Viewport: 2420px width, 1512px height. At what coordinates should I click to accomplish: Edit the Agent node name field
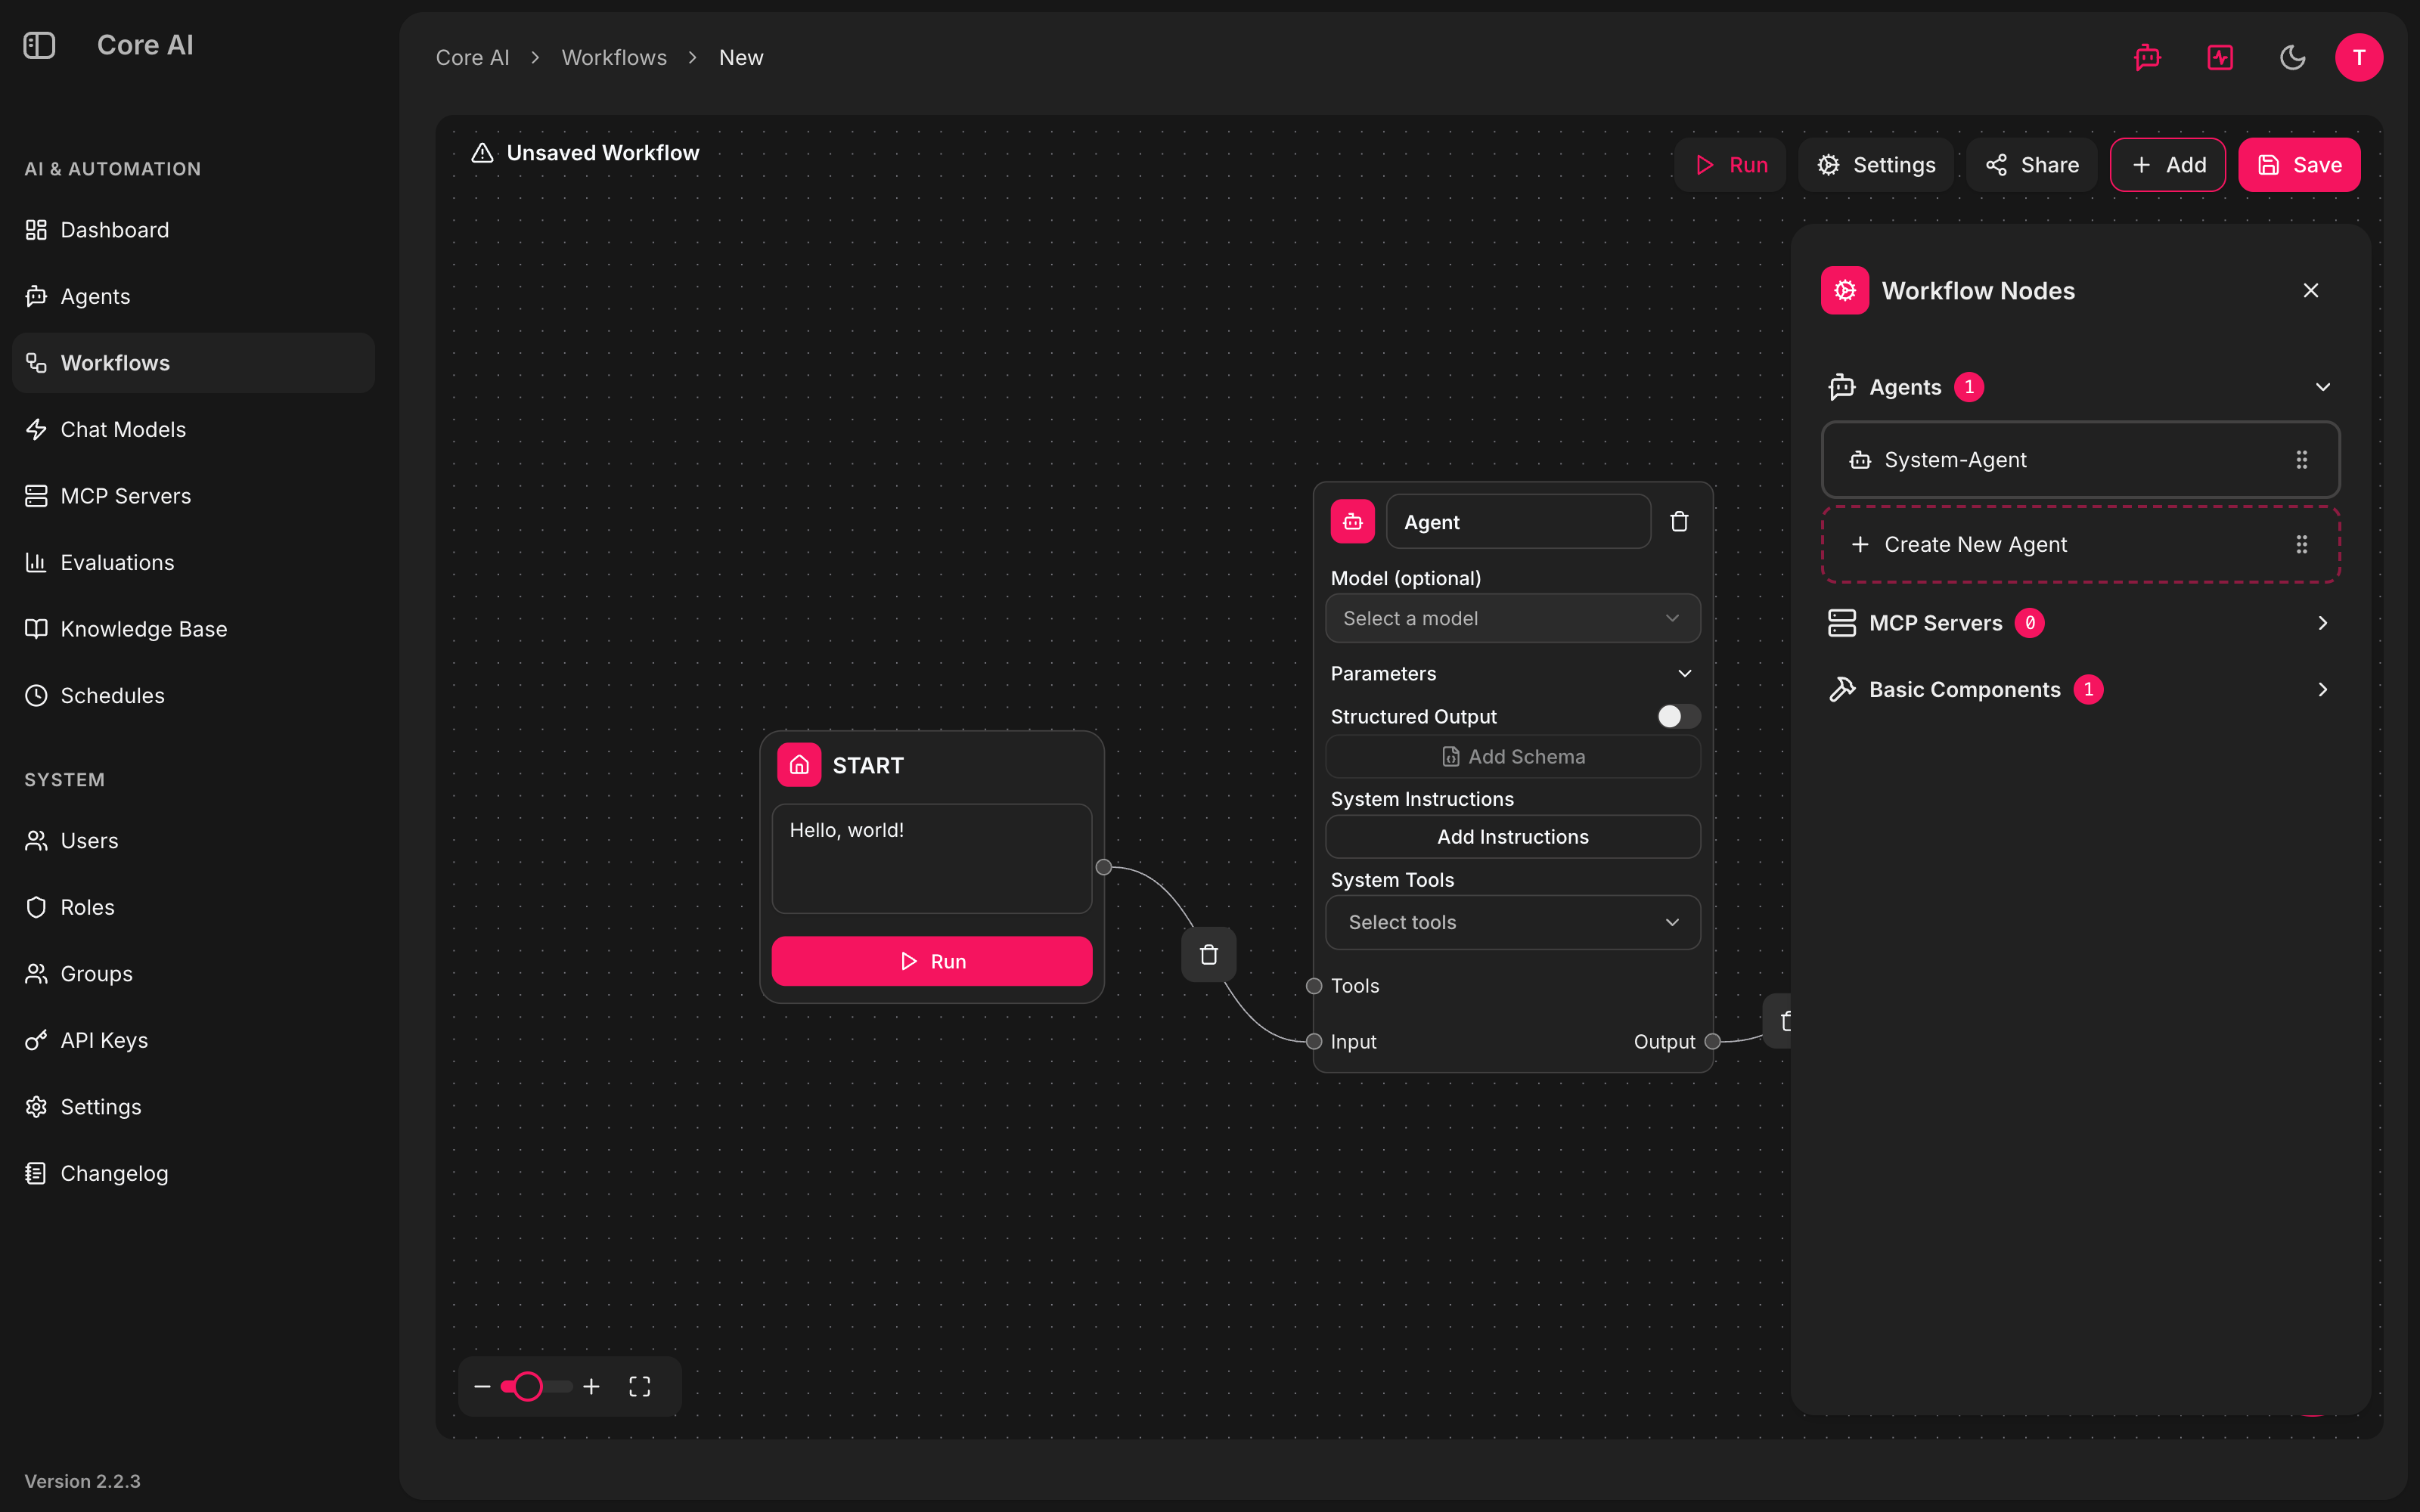[1518, 521]
